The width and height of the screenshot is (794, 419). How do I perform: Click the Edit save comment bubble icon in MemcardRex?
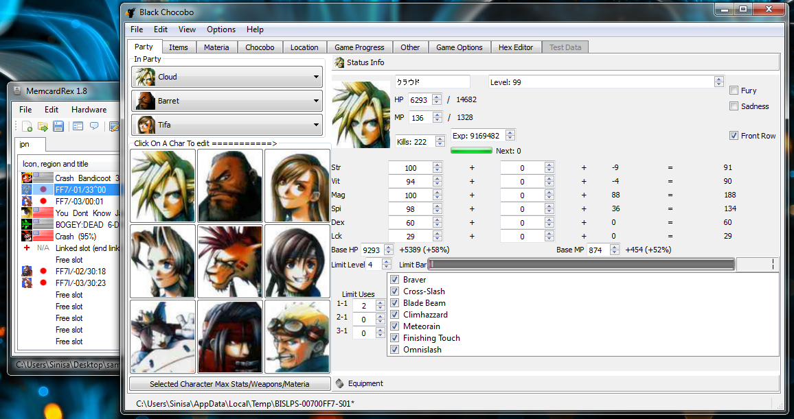[94, 126]
